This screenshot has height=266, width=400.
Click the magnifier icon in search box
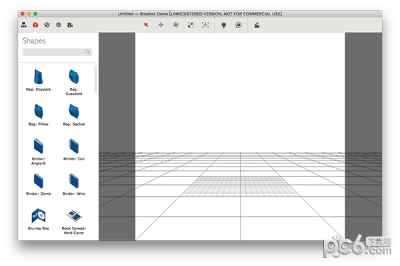87,52
